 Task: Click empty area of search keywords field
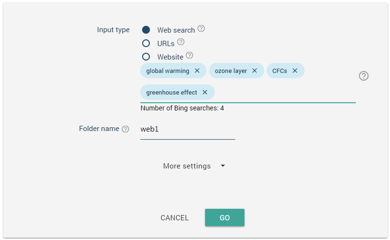283,92
